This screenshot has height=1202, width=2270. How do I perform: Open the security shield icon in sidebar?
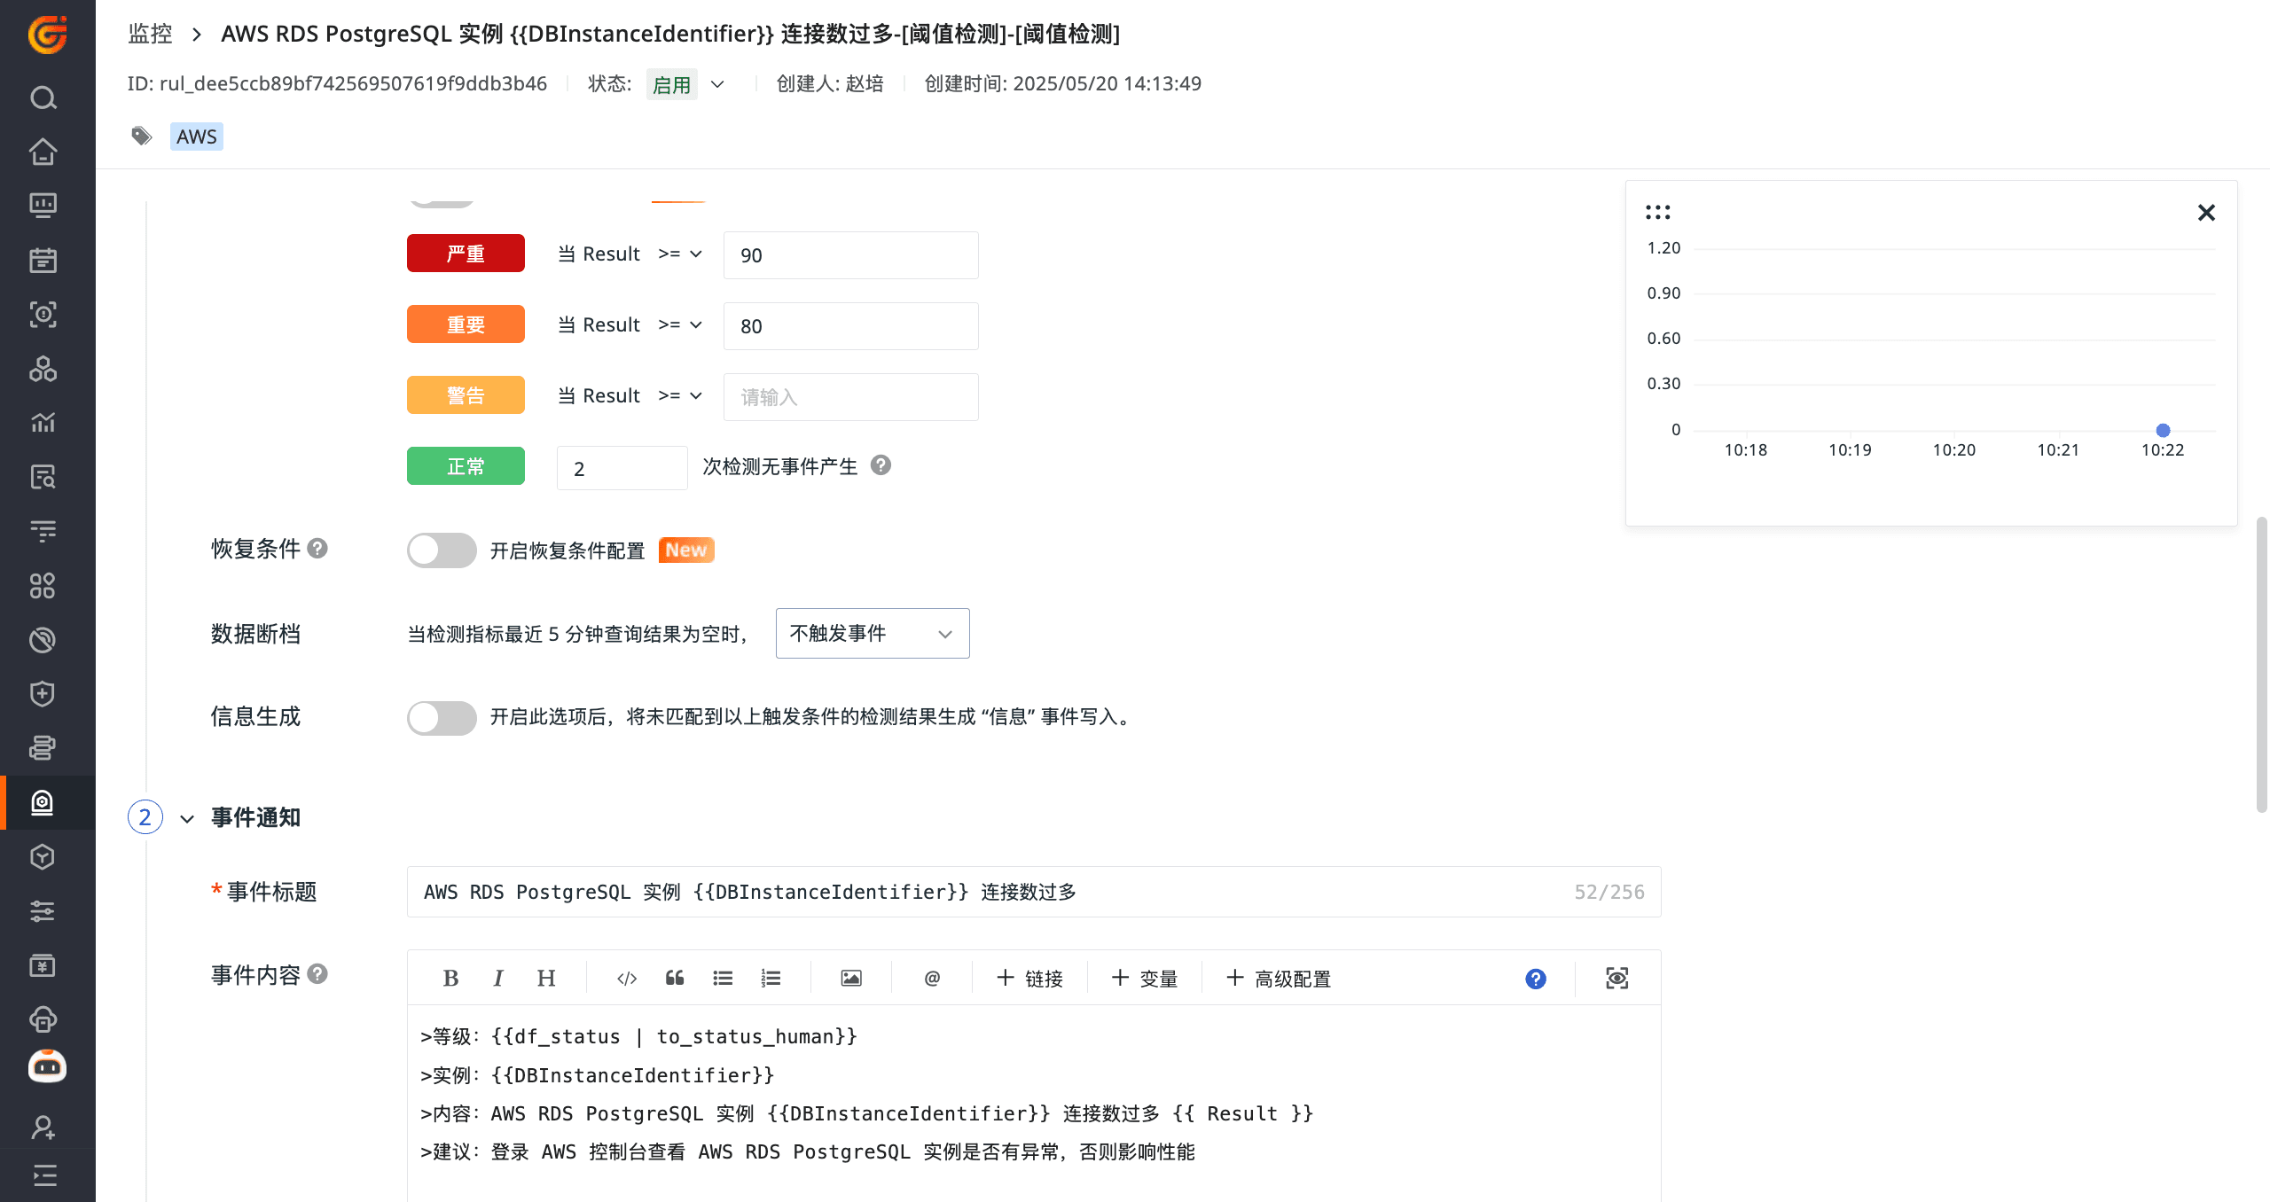point(43,694)
